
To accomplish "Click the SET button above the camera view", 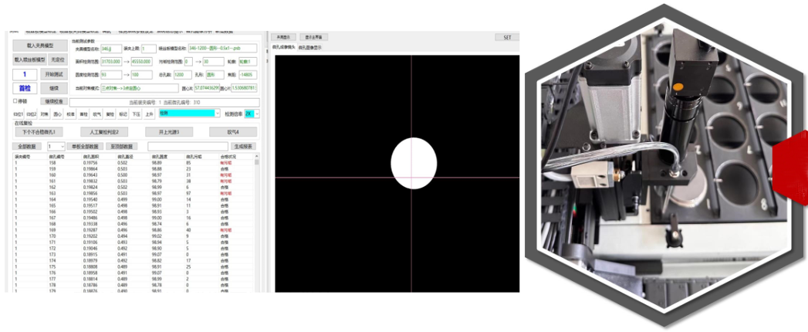I will [x=506, y=36].
